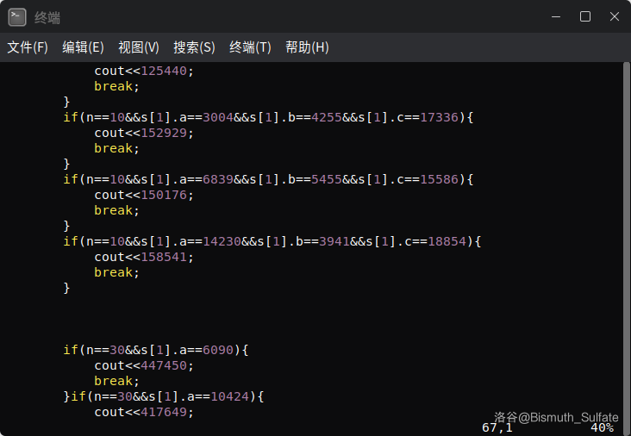Click the line containing cout<<447450
This screenshot has height=436, width=631.
point(144,365)
